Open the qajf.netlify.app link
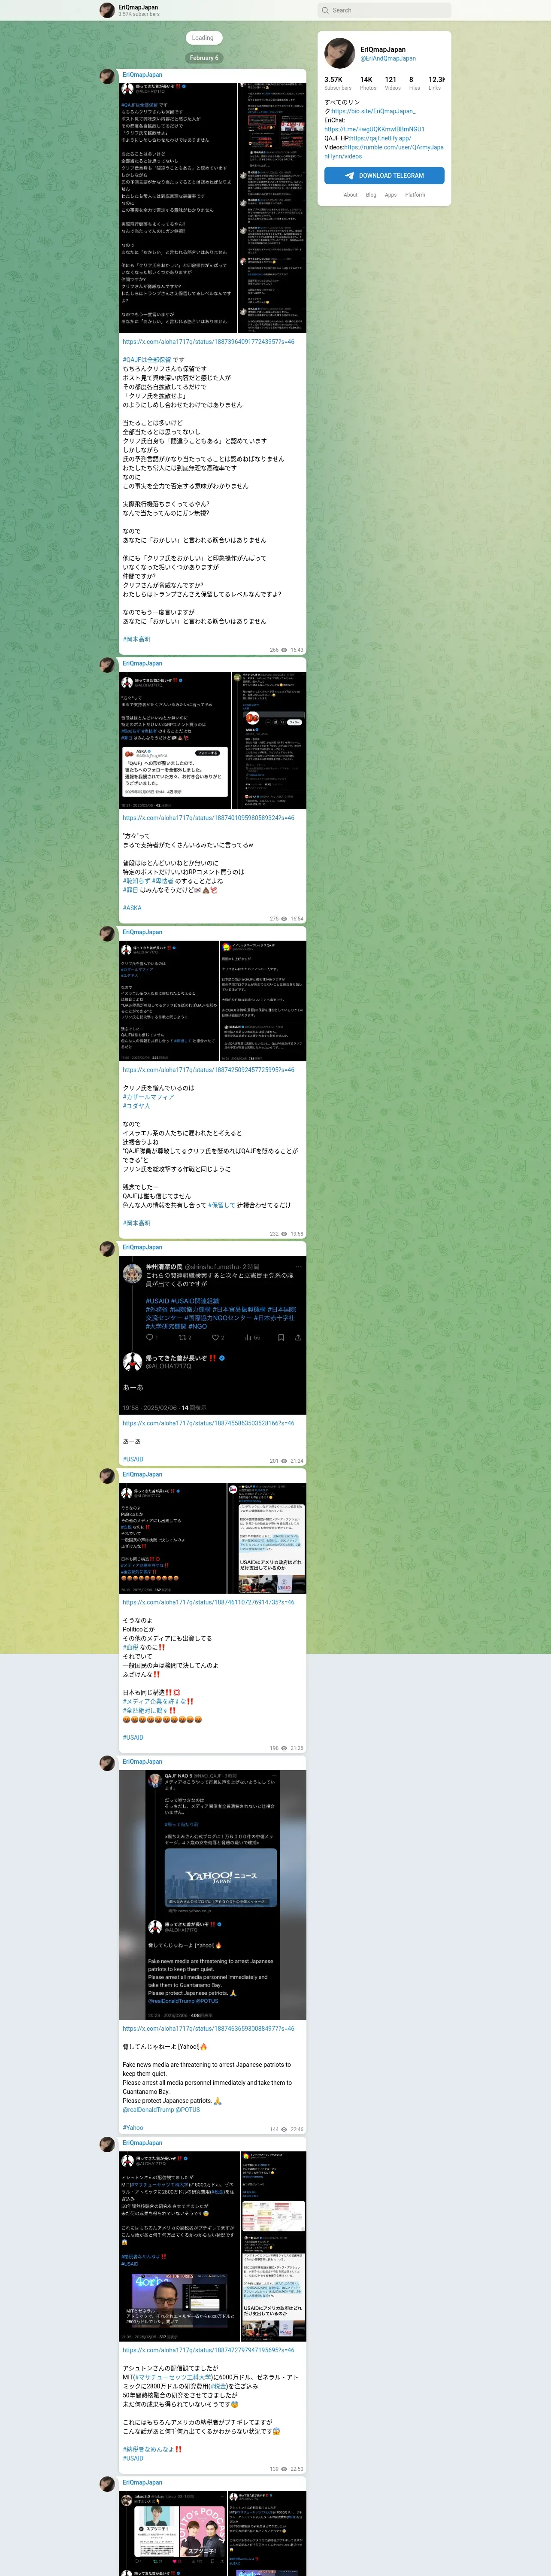Screen dimensions: 551x2576 click(380, 138)
